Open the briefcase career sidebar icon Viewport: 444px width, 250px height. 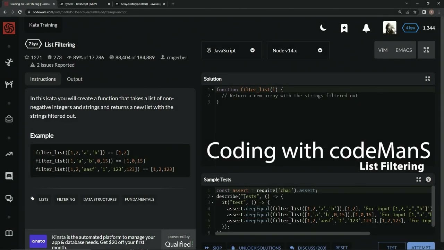pyautogui.click(x=9, y=119)
